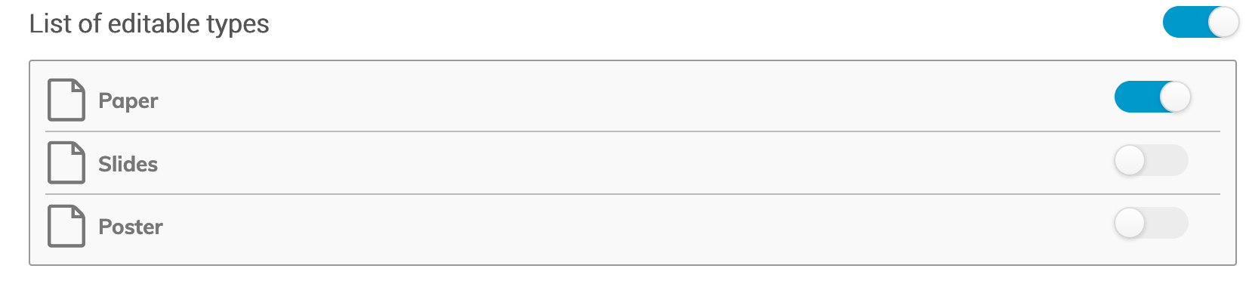Select the Slides label text
1249x284 pixels.
click(128, 164)
